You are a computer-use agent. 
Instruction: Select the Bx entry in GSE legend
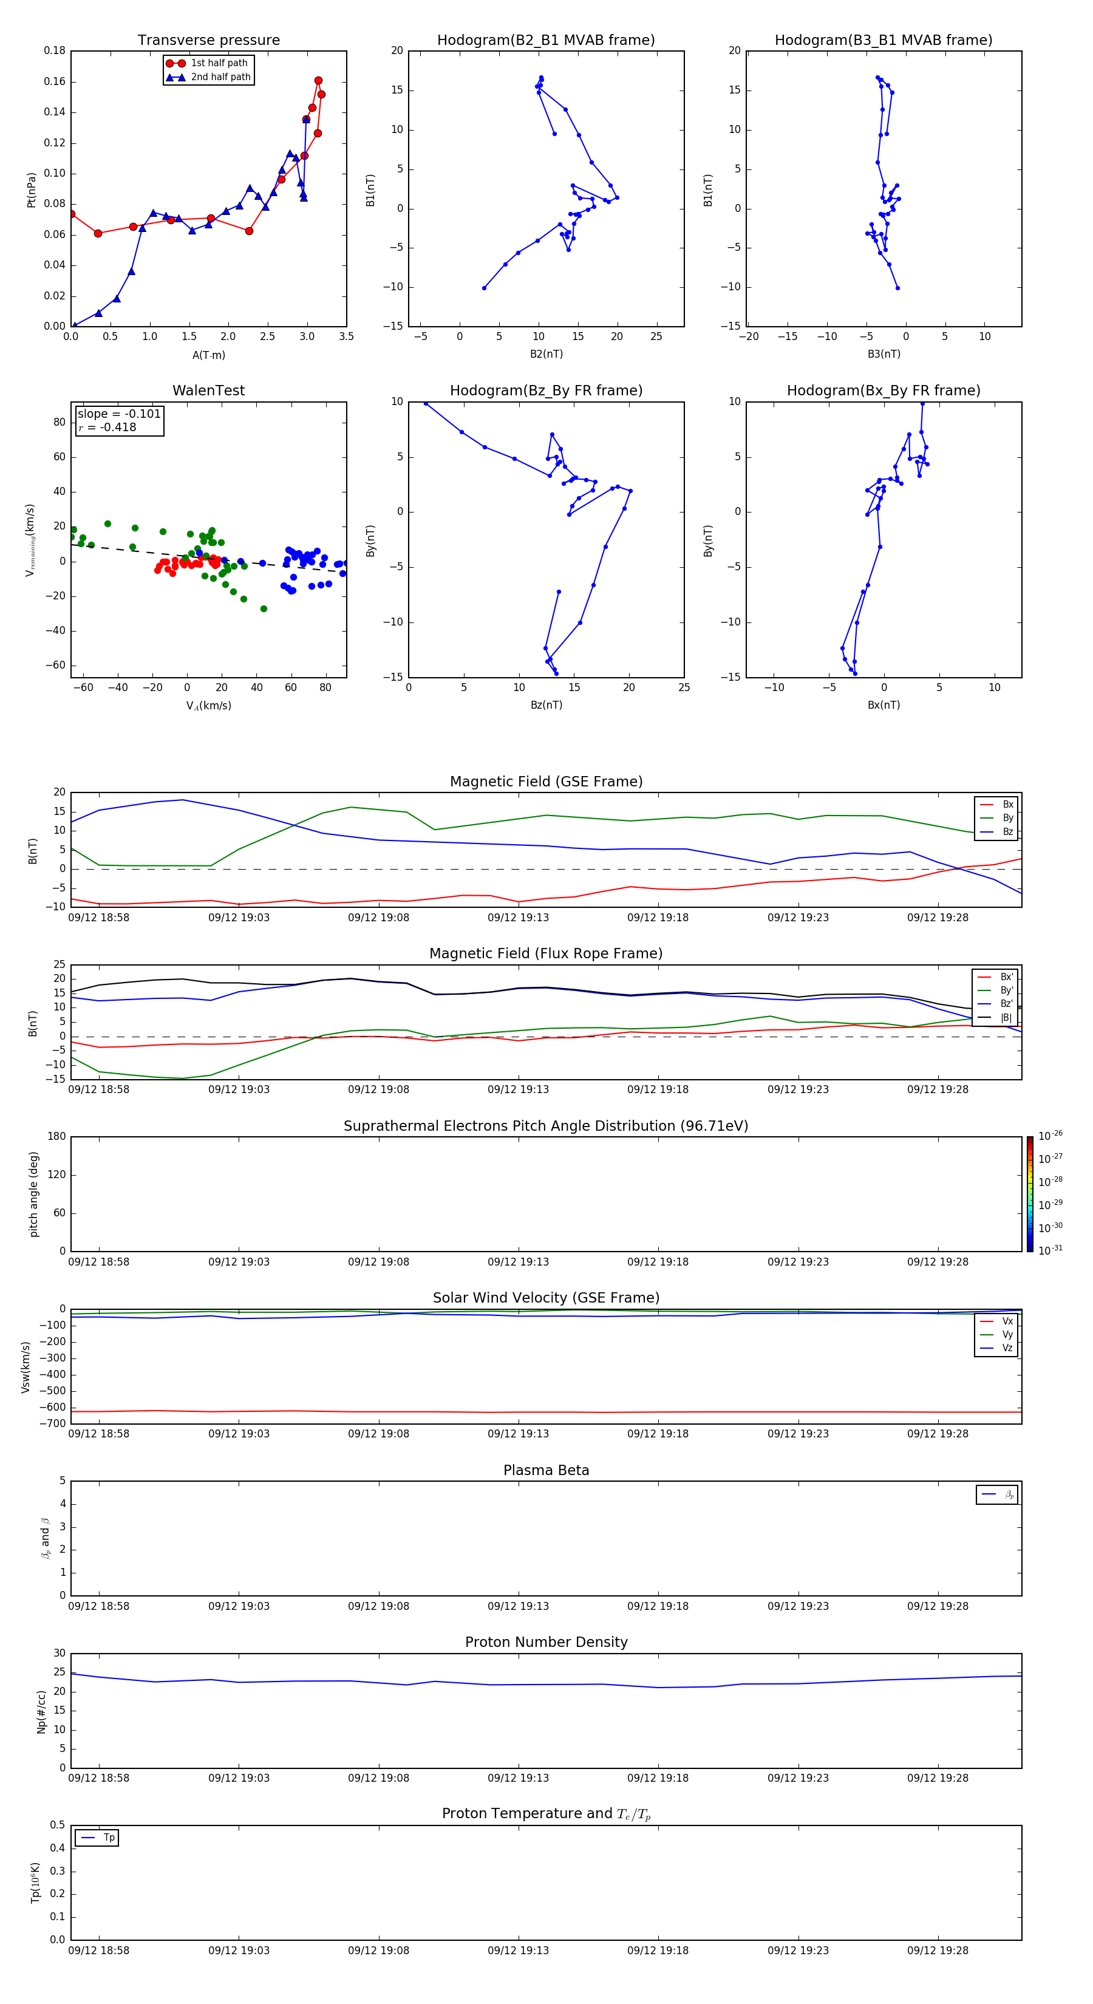pyautogui.click(x=996, y=805)
